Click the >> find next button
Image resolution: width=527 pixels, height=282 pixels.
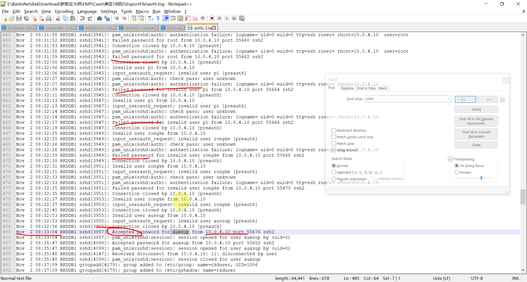(487, 99)
